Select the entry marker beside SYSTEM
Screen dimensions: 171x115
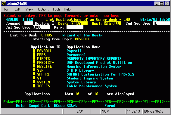(x=34, y=82)
